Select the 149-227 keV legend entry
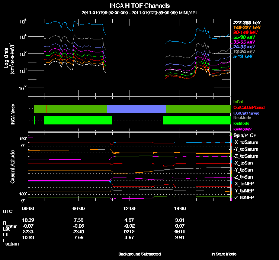Viewport: 279px width, 260px height. coord(247,27)
